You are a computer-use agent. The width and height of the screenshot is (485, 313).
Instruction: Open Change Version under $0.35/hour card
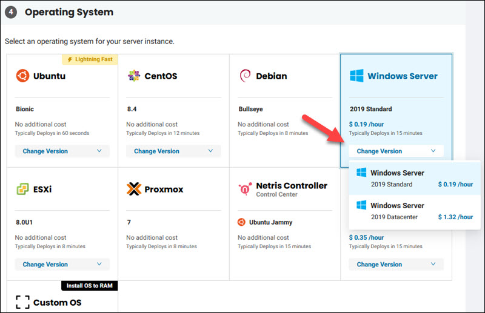[396, 264]
